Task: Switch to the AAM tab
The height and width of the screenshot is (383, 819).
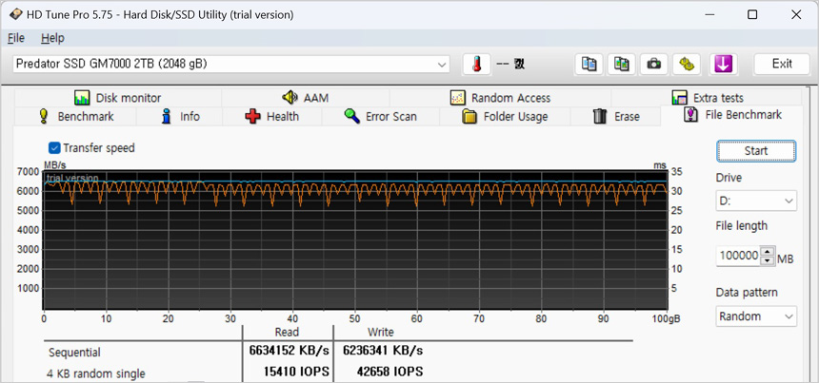Action: point(306,98)
